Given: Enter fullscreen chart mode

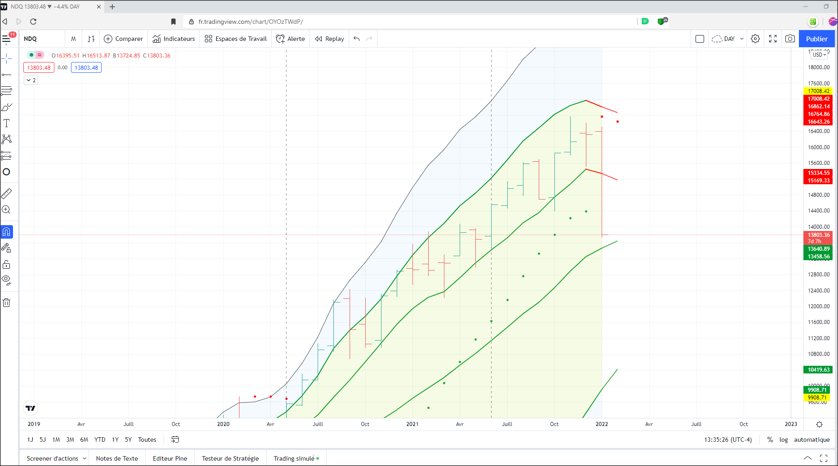Looking at the screenshot, I should pos(773,39).
